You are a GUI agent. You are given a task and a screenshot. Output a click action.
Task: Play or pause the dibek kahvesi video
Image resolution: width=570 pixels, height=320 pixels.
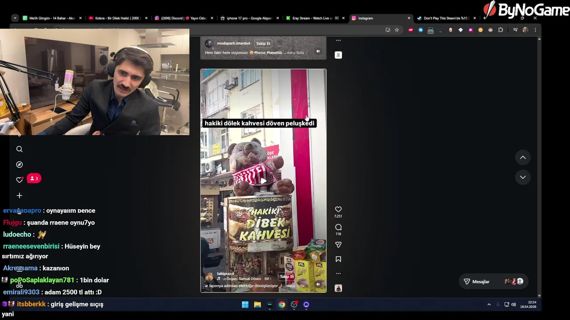[263, 180]
